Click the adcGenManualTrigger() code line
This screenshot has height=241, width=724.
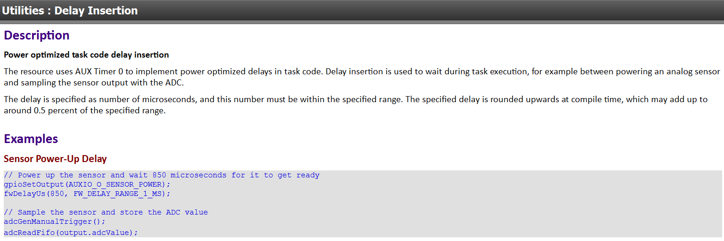point(55,221)
